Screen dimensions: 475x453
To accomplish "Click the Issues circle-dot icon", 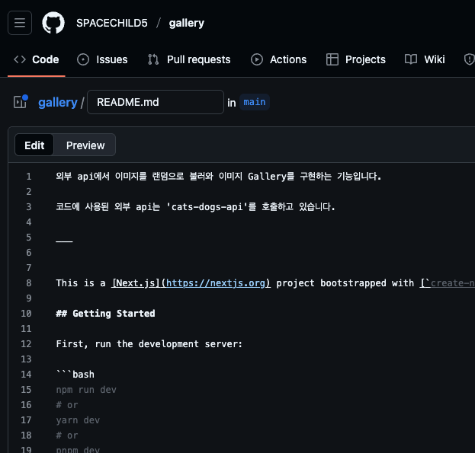I will point(83,59).
